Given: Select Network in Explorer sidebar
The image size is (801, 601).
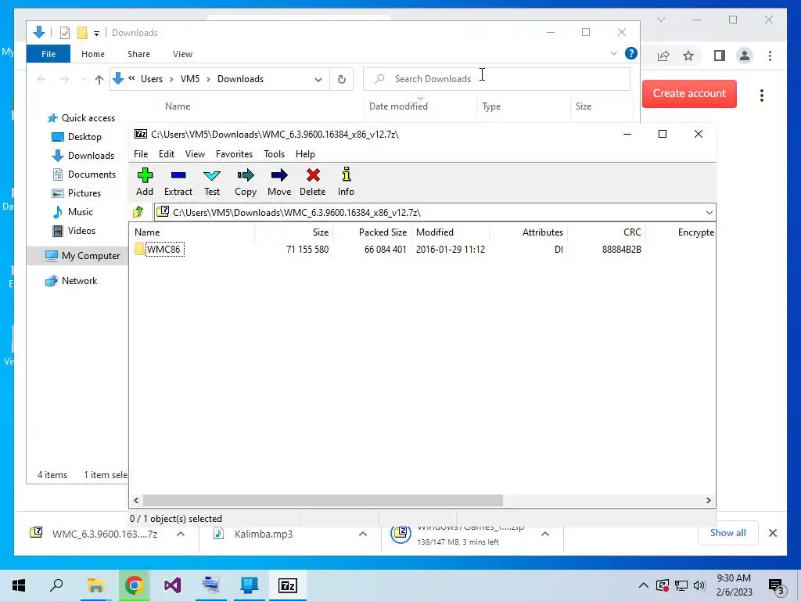Looking at the screenshot, I should tap(71, 281).
